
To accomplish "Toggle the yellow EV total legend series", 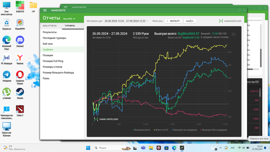I will click(161, 130).
